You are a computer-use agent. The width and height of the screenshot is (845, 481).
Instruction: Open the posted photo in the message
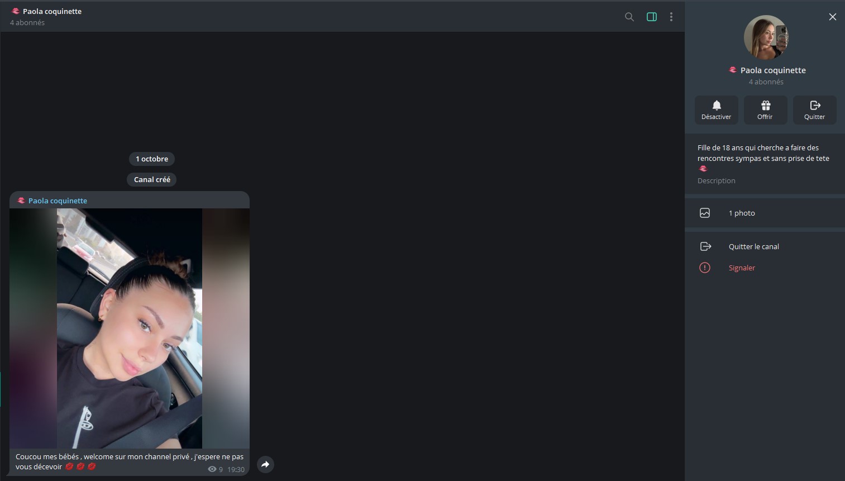coord(130,328)
